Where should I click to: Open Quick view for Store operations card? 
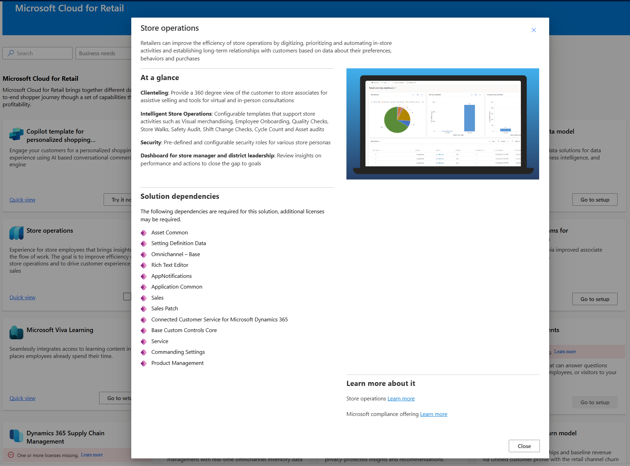tap(22, 297)
